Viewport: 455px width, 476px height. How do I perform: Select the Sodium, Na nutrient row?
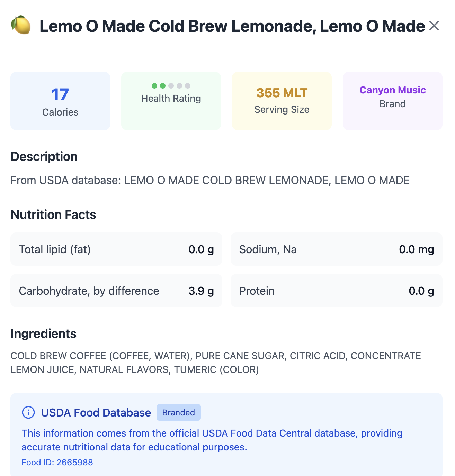click(337, 249)
